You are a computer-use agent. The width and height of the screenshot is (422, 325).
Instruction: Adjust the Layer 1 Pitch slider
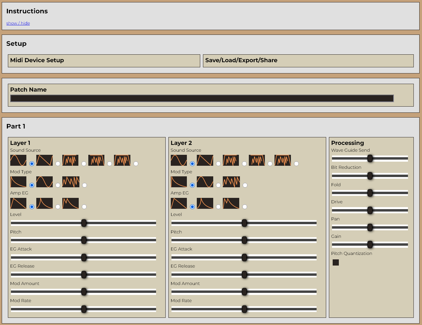84,240
